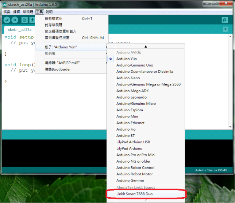The height and width of the screenshot is (203, 235).
Task: Click the scroll-up triangle above the board list
Action: pyautogui.click(x=146, y=47)
